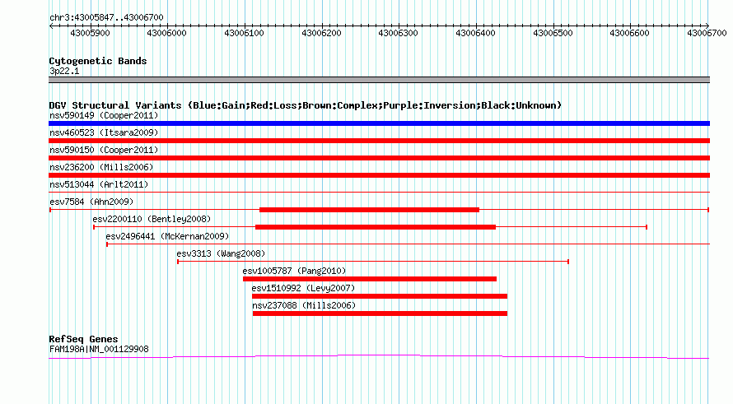This screenshot has height=404, width=733.
Task: Select the red esv1005787 variant bar
Action: [x=370, y=279]
